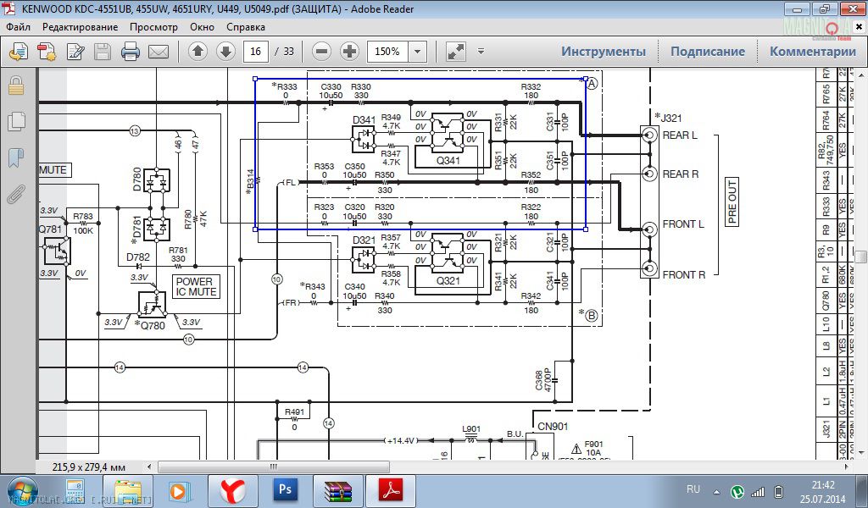The width and height of the screenshot is (868, 508).
Task: Go to next page with down arrow
Action: click(225, 52)
